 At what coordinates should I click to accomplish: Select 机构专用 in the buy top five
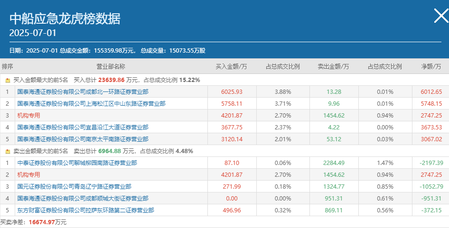[x=28, y=116]
